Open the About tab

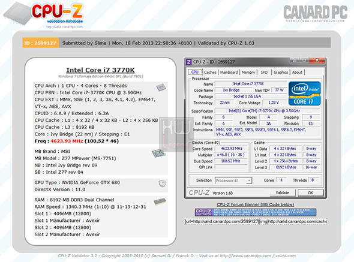coord(297,72)
